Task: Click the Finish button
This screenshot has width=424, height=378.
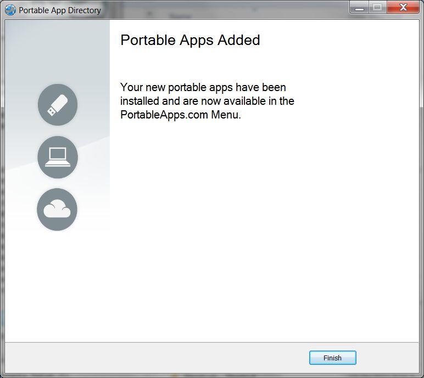Action: coord(333,358)
